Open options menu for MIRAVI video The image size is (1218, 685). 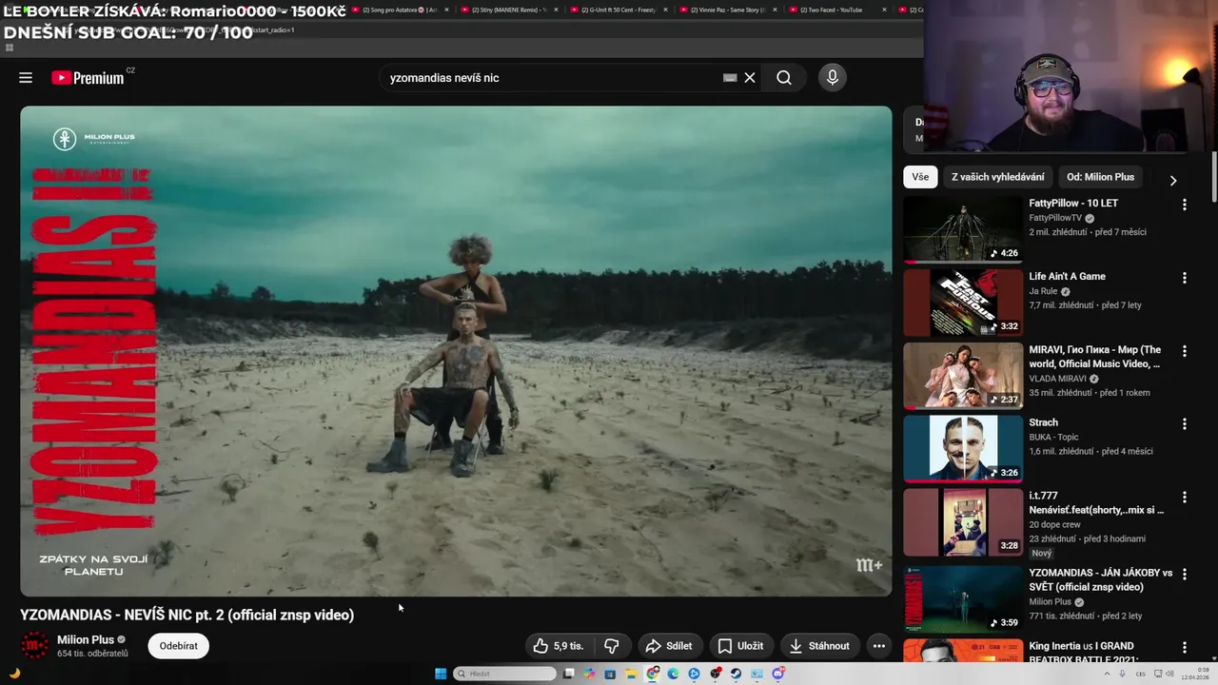(1185, 351)
